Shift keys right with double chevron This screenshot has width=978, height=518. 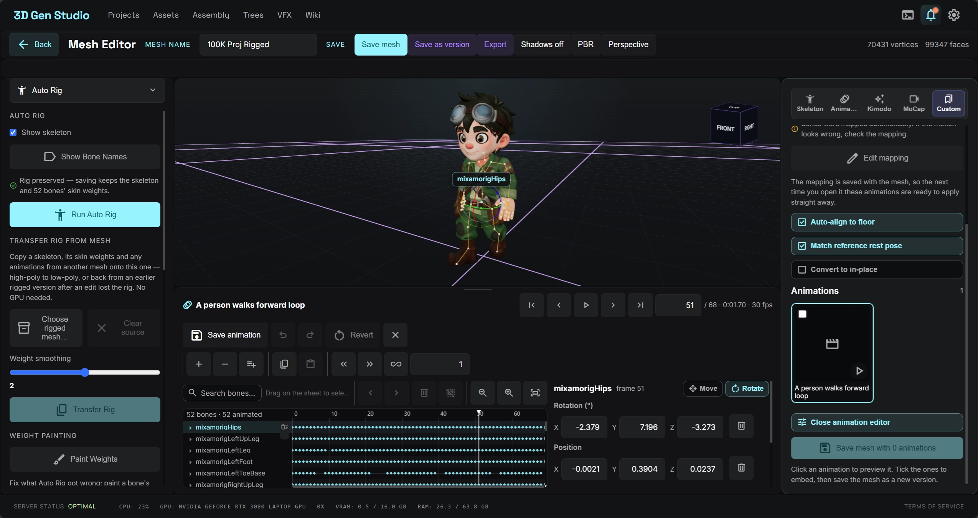(369, 364)
